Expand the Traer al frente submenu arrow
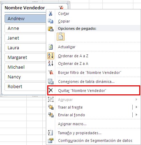Image resolution: width=141 pixels, height=145 pixels. [x=136, y=107]
